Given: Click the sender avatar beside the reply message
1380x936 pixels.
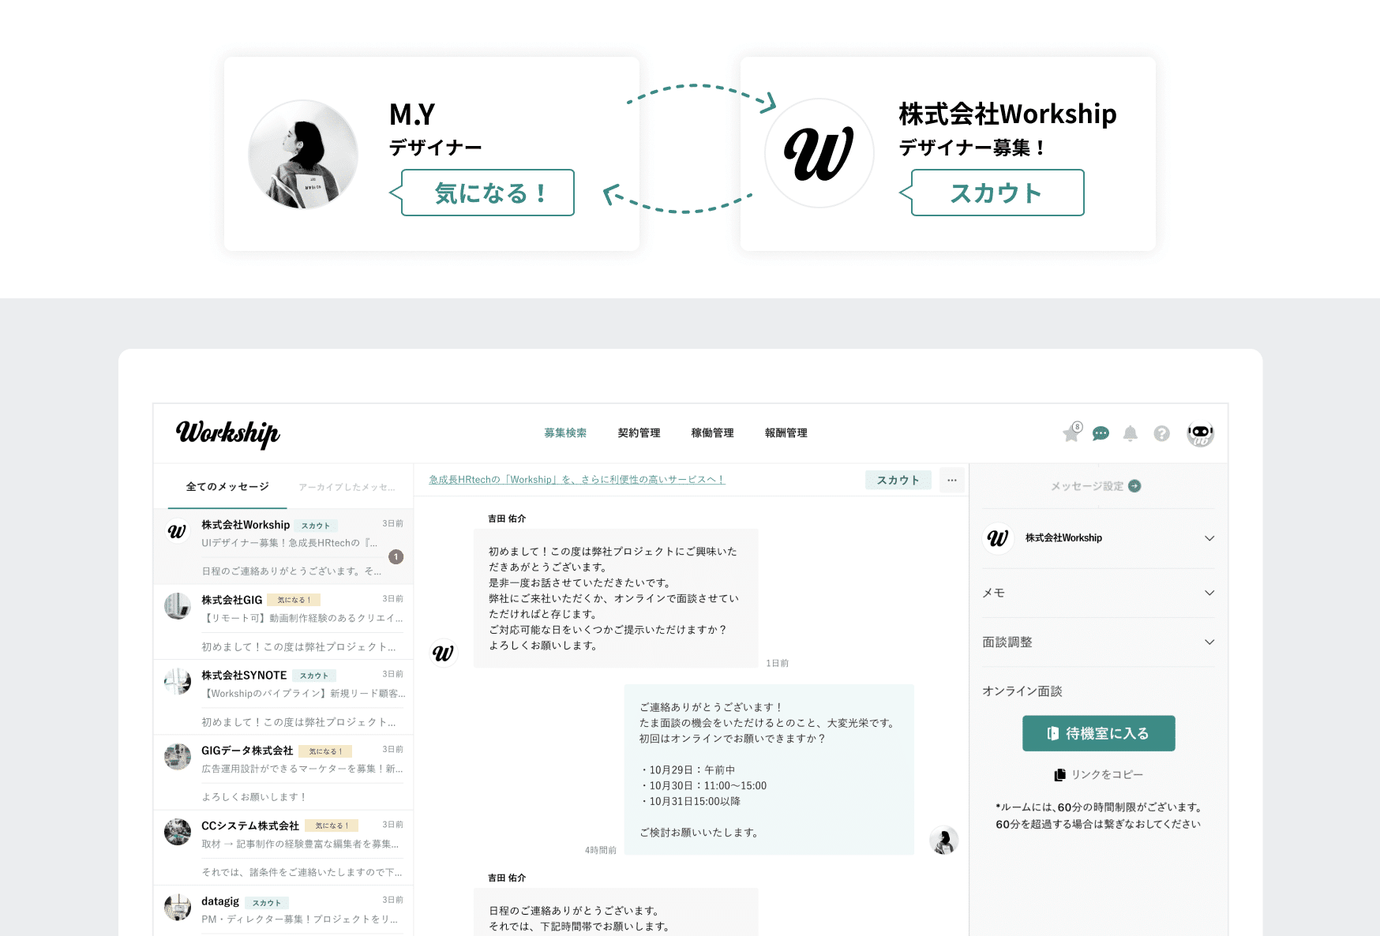Looking at the screenshot, I should [x=943, y=841].
